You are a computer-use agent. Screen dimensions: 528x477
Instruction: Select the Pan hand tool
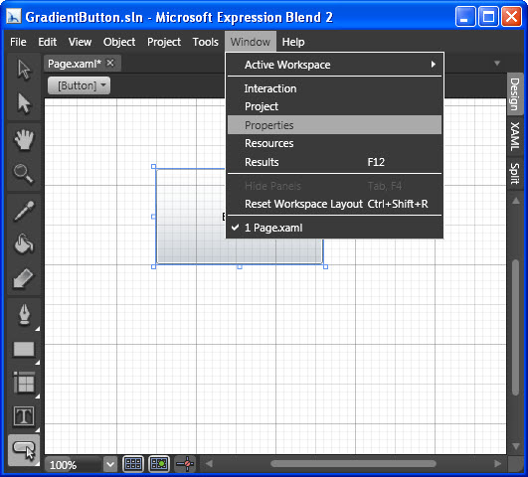tap(24, 140)
